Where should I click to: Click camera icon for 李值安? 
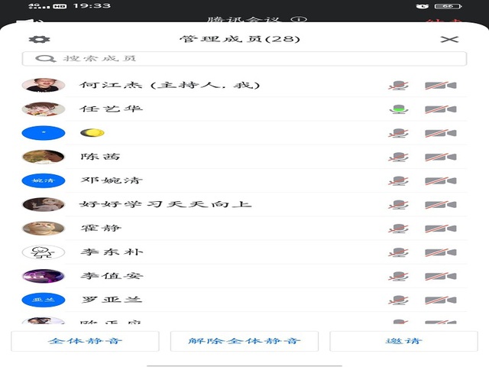tap(440, 276)
